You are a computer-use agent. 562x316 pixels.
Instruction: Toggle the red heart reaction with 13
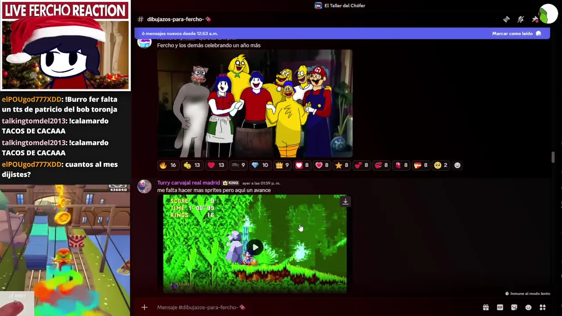click(x=216, y=165)
